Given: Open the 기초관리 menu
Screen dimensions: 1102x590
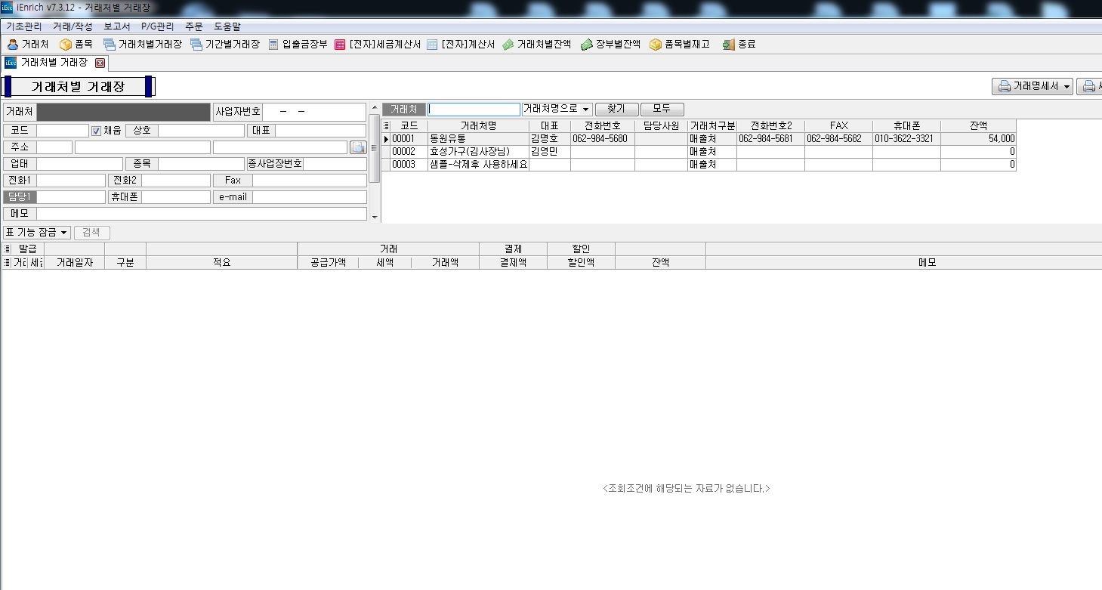Looking at the screenshot, I should coord(26,26).
